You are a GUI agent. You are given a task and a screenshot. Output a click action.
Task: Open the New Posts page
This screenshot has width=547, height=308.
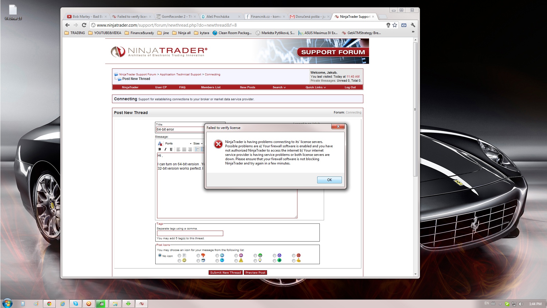click(248, 87)
